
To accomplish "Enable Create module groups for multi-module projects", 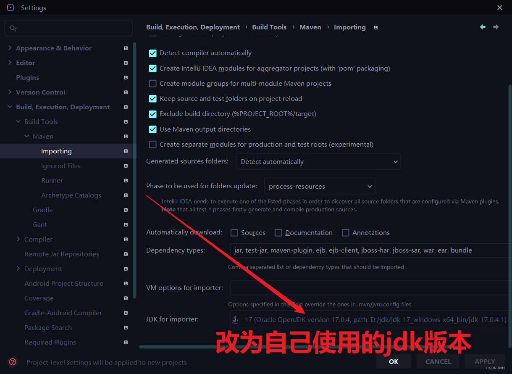I will (153, 84).
